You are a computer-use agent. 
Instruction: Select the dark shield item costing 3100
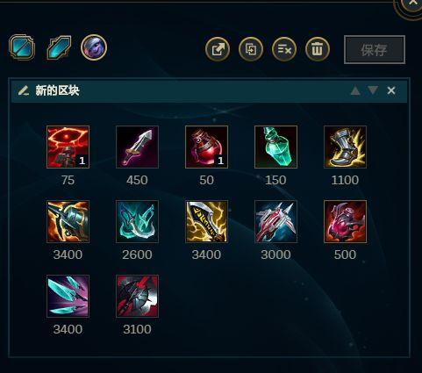tap(137, 296)
